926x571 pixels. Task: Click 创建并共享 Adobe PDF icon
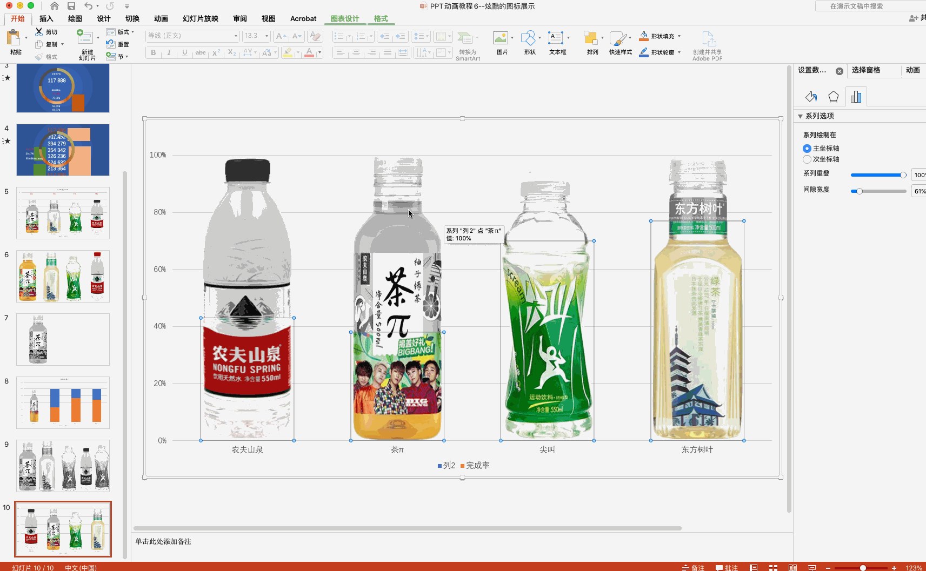pos(708,39)
